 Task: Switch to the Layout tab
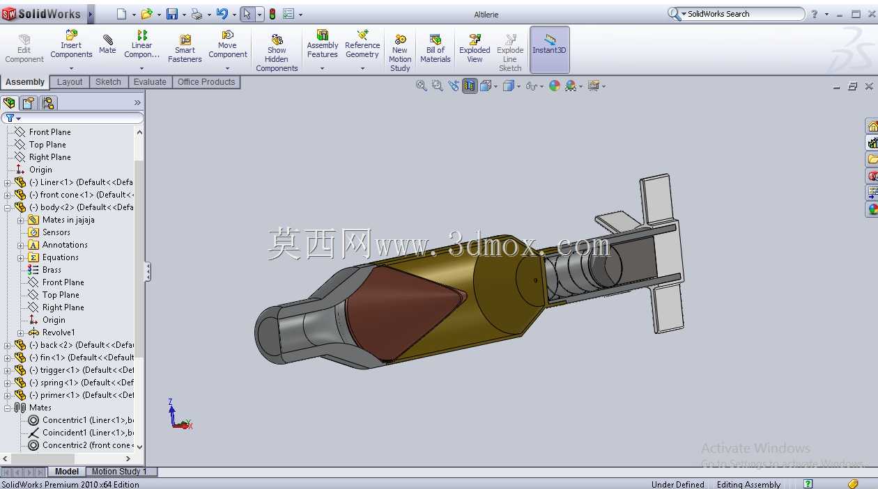point(70,82)
